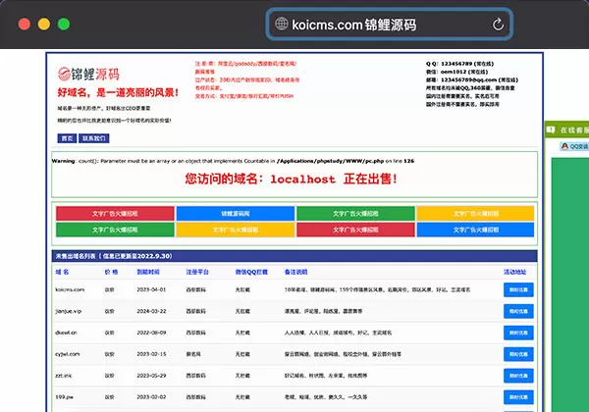Click the slogan 好域名,是一道亮丽的风景!
This screenshot has height=412, width=589.
(x=118, y=92)
